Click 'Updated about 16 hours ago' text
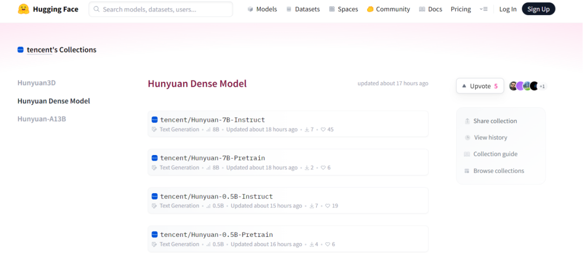 click(266, 244)
